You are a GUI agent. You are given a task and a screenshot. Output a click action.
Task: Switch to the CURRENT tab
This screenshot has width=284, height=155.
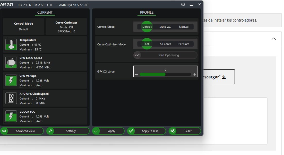[x=45, y=13]
